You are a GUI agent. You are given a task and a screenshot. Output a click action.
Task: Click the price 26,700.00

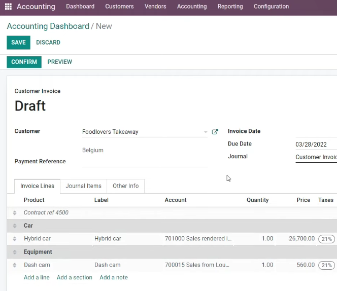301,239
